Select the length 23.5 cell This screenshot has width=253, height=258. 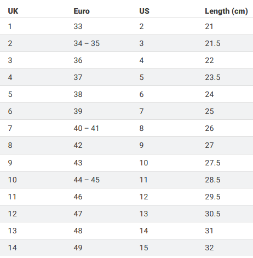(x=212, y=77)
